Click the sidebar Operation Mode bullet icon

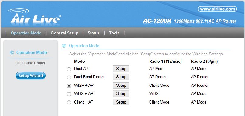pos(12,53)
